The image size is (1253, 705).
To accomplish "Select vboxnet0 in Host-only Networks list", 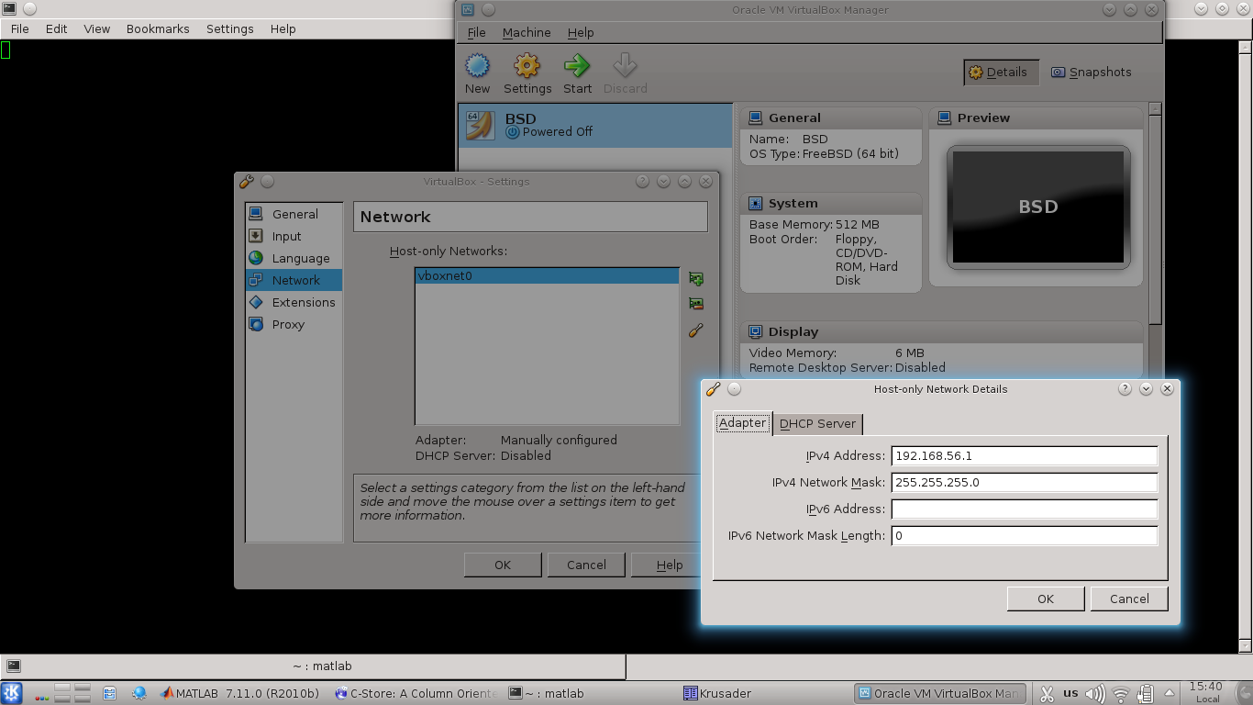I will click(x=547, y=275).
